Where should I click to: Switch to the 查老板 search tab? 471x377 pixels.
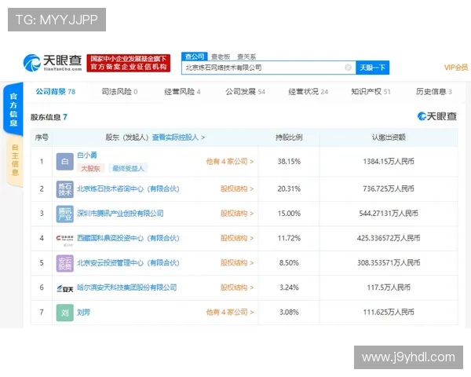click(x=221, y=57)
